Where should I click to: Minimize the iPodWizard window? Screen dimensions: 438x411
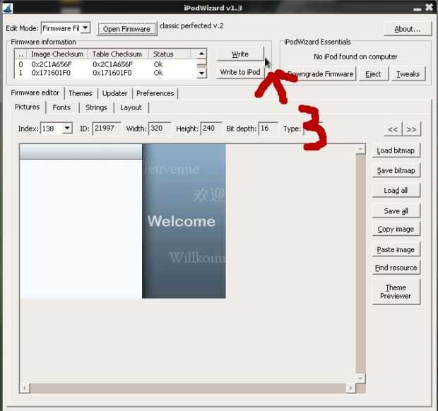point(418,9)
